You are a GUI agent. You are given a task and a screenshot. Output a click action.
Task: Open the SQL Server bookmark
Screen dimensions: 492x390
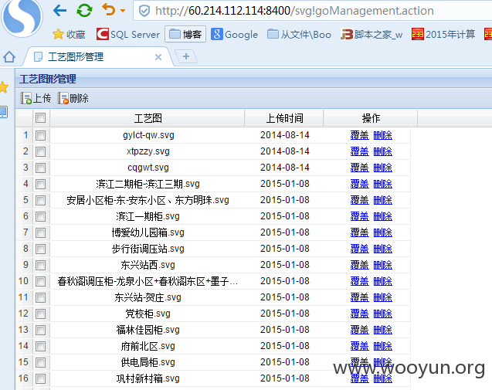128,34
